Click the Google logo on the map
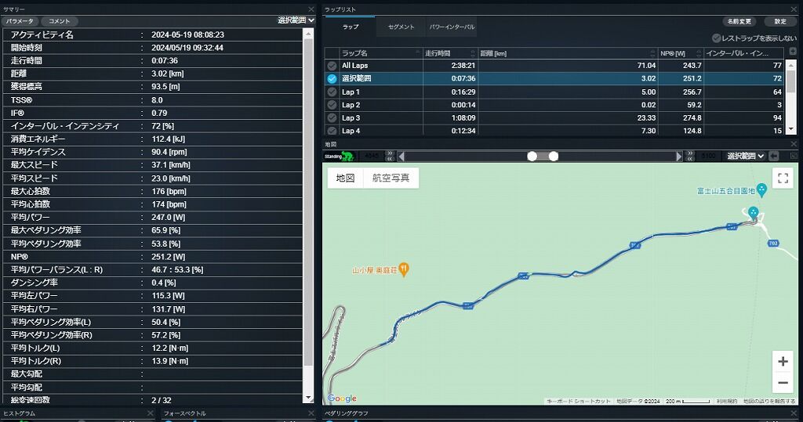The image size is (803, 422). pos(342,399)
